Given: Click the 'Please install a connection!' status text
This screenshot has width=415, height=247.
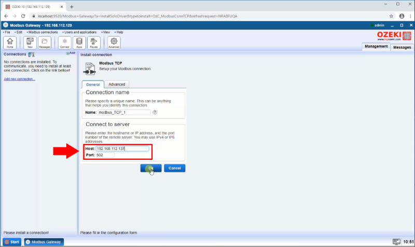Looking at the screenshot, I should 26,232.
